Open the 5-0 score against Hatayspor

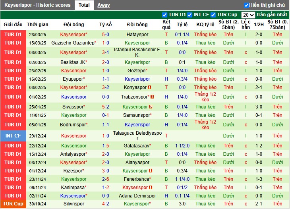tap(106, 35)
